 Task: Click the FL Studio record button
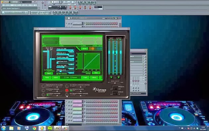[x=61, y=2]
